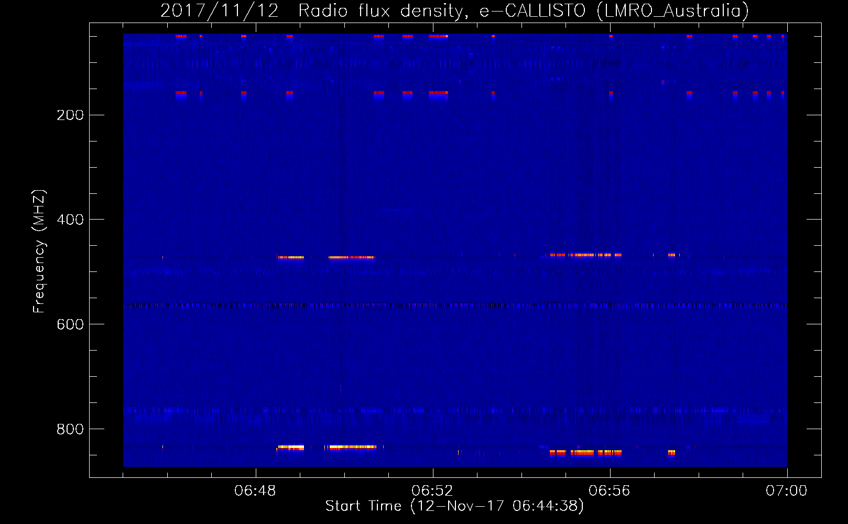Click the 'Frequency (MHZ)' y-axis label
Viewport: 848px width, 524px height.
39,252
